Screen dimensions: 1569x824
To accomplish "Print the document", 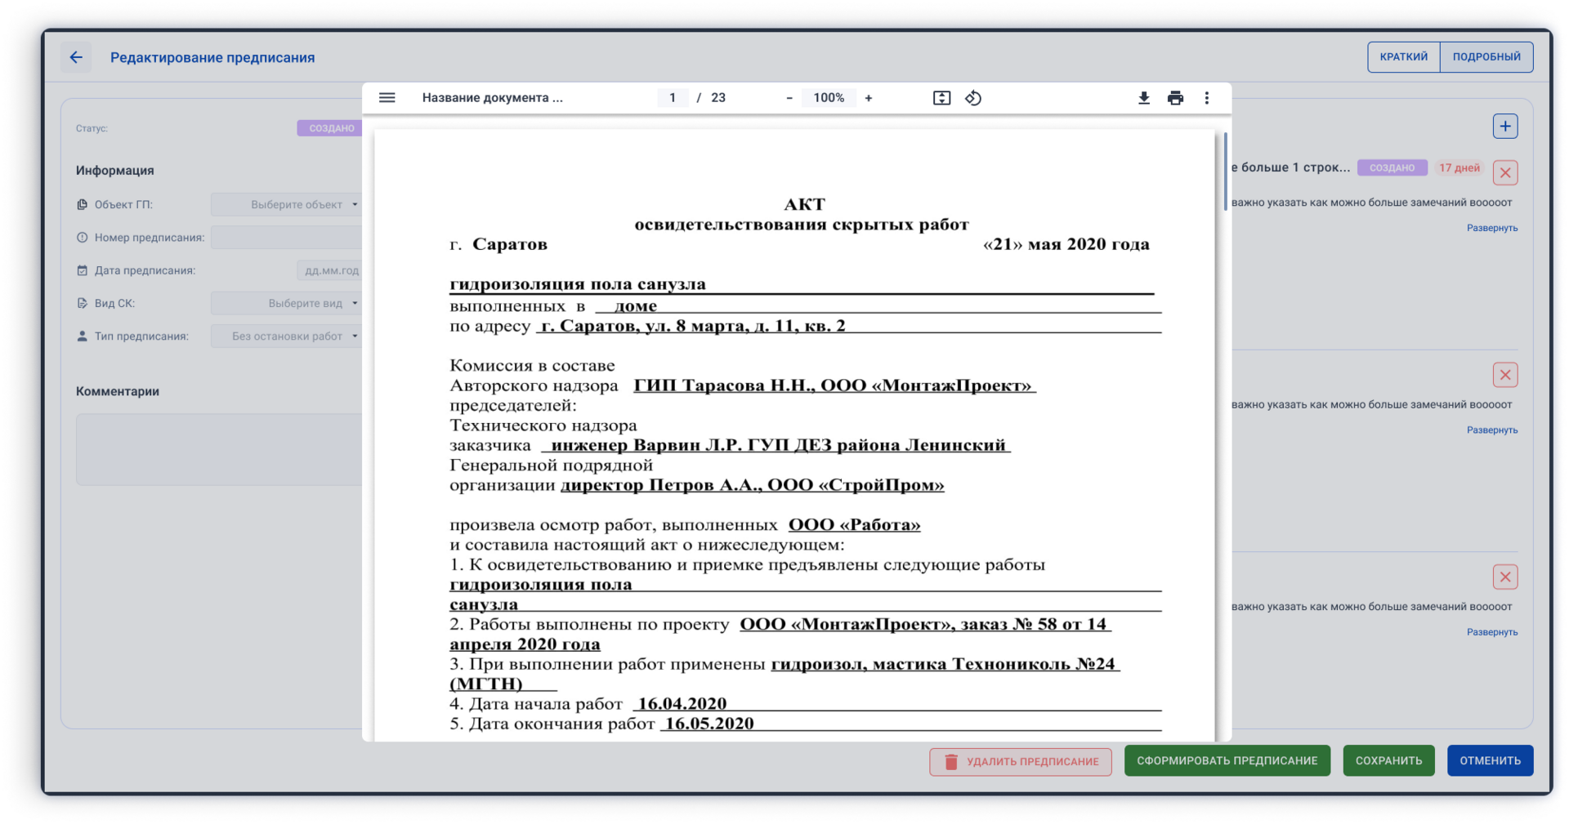I will coord(1175,98).
